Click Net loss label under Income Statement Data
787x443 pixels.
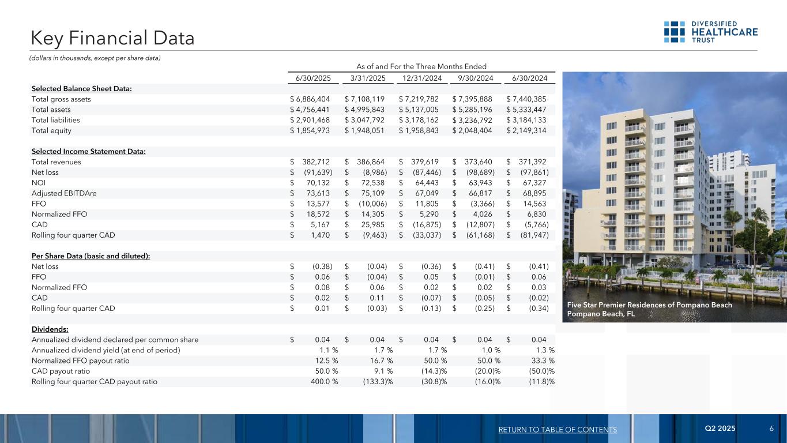click(x=45, y=172)
